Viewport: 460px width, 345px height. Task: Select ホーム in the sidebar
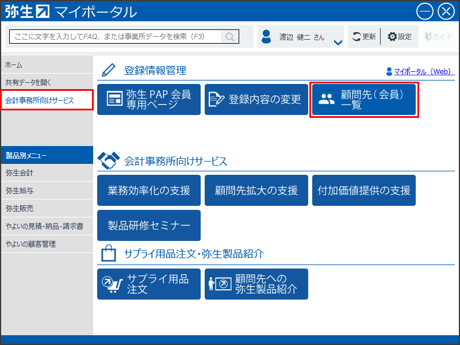(x=46, y=65)
